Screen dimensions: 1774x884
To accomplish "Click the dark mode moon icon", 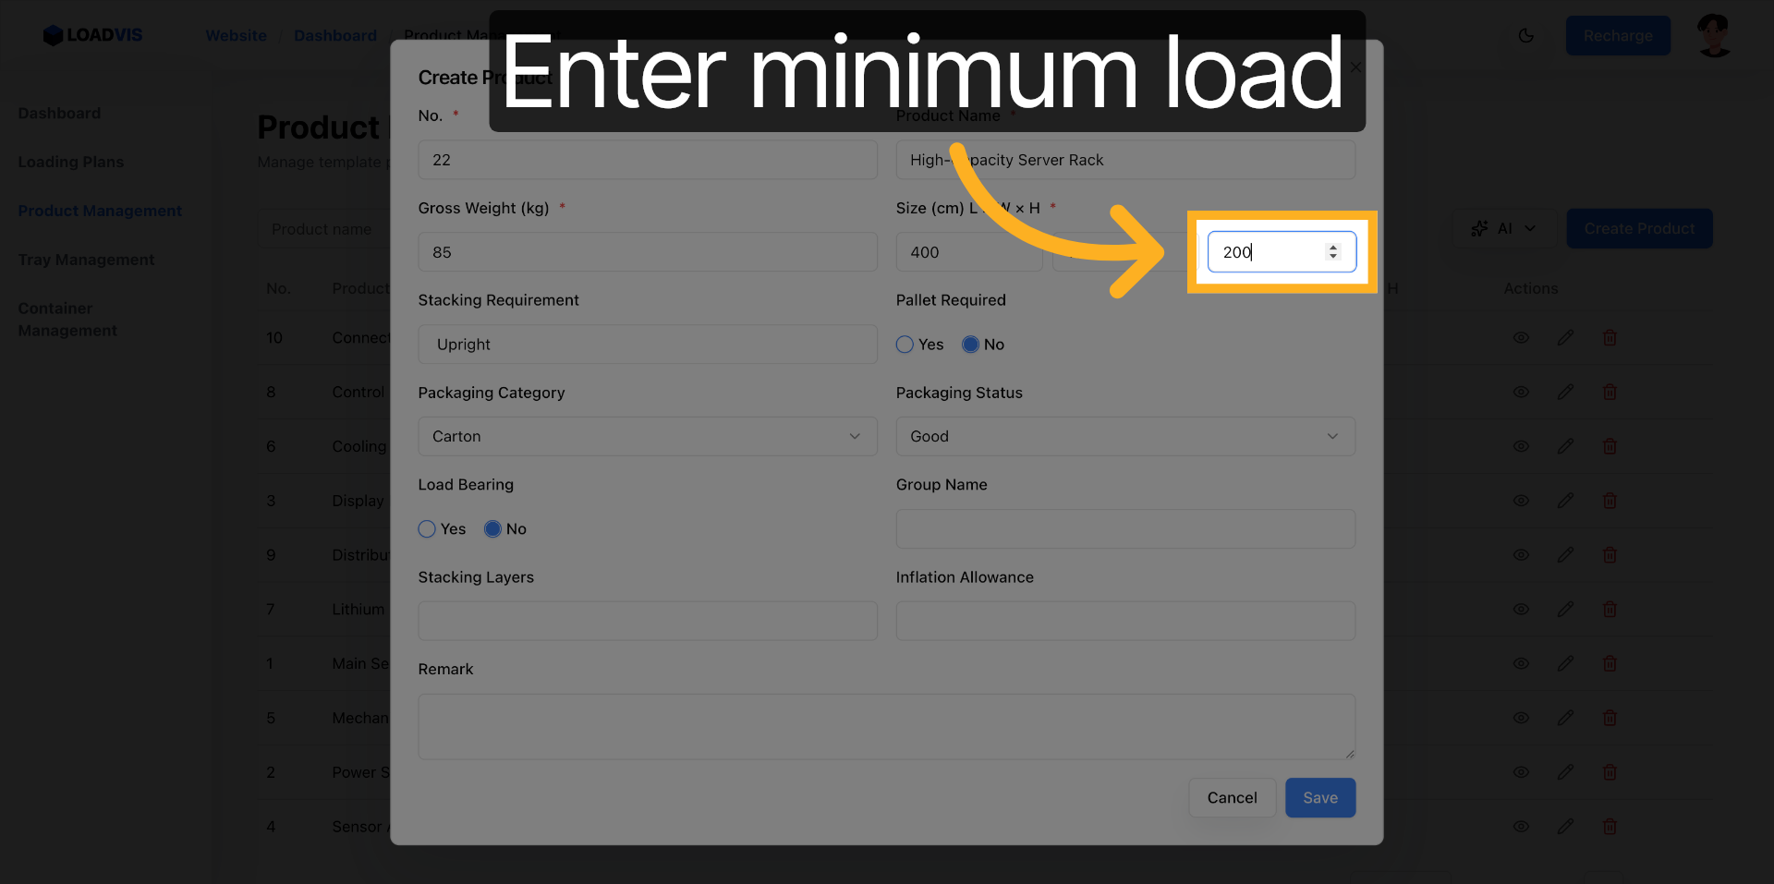I will pyautogui.click(x=1525, y=36).
